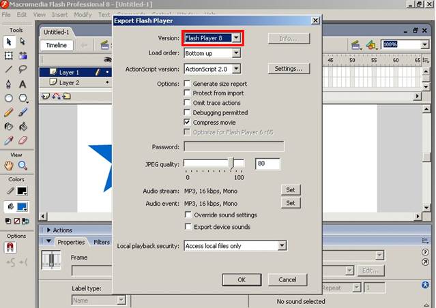Viewport: 436px width, 308px height.
Task: Select the Zoom magnifier tool
Action: [23, 166]
